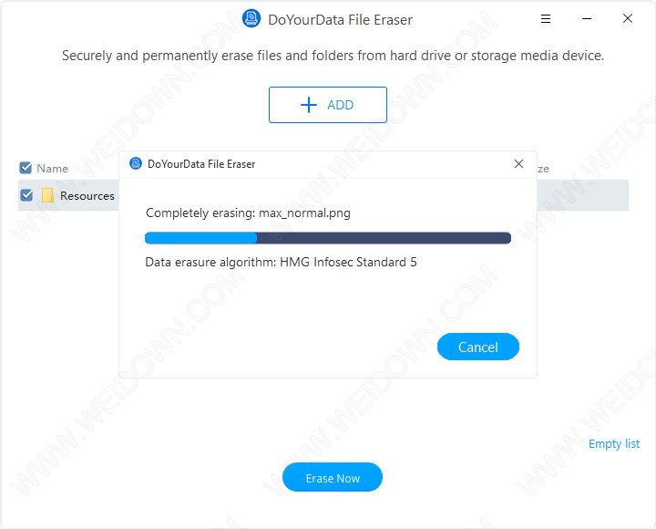Click the dialog's DoYourData logo icon
This screenshot has width=656, height=529.
point(136,163)
